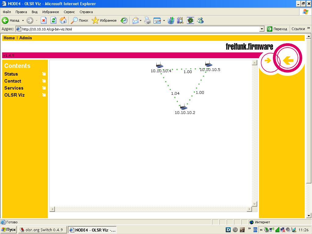Open the Admin link
The width and height of the screenshot is (312, 234).
[x=26, y=38]
